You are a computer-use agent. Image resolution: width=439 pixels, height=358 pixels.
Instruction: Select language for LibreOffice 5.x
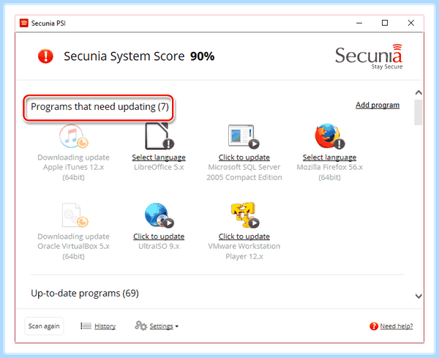click(159, 157)
